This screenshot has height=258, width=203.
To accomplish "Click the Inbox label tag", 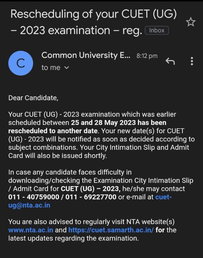I will point(157,30).
